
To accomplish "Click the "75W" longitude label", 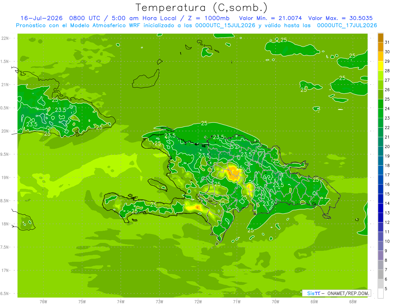I will (82, 301).
